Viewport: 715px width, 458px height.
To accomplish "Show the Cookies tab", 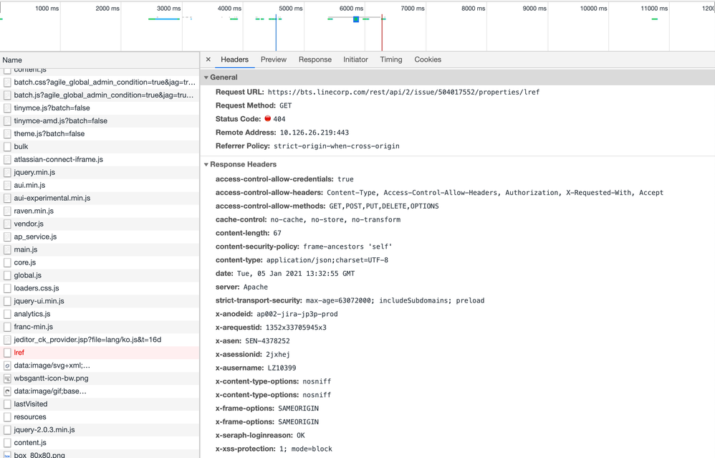I will pyautogui.click(x=428, y=59).
